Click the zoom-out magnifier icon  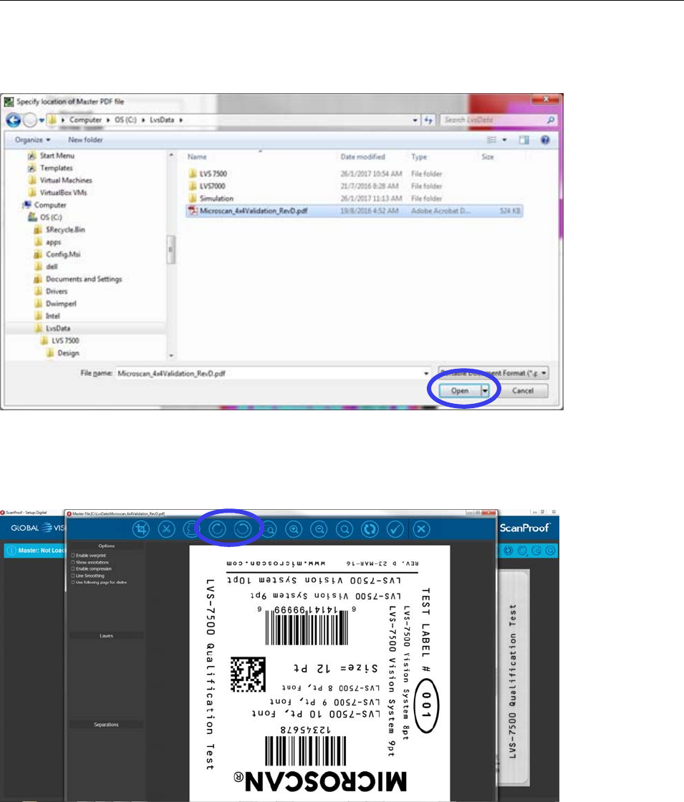click(319, 529)
